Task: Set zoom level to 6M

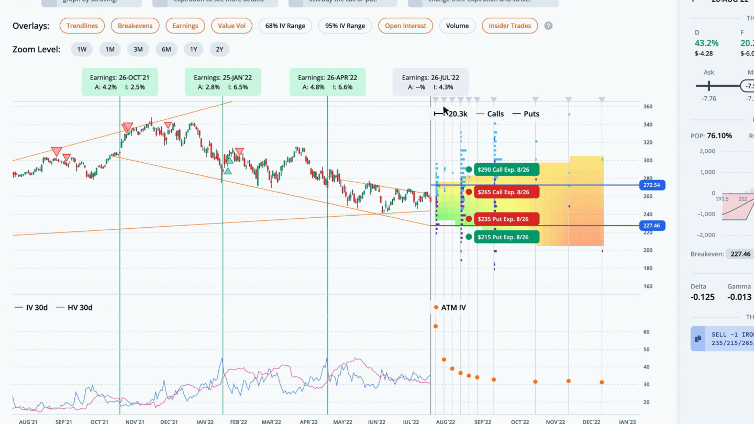Action: [x=167, y=49]
